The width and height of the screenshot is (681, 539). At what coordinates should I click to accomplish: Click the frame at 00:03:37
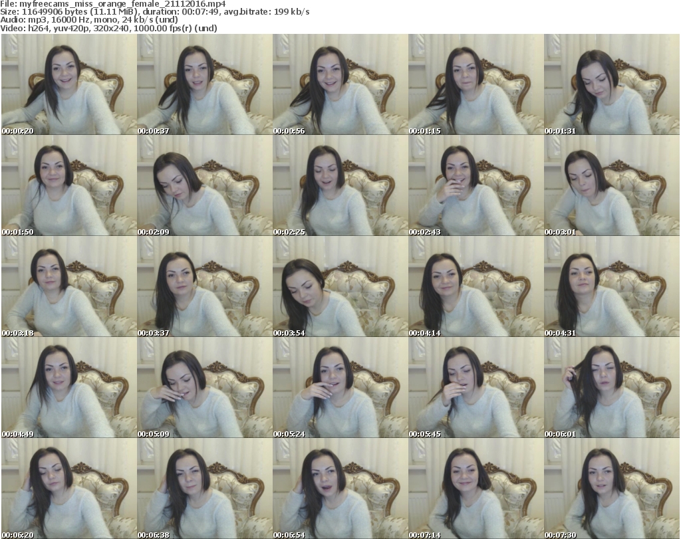205,286
